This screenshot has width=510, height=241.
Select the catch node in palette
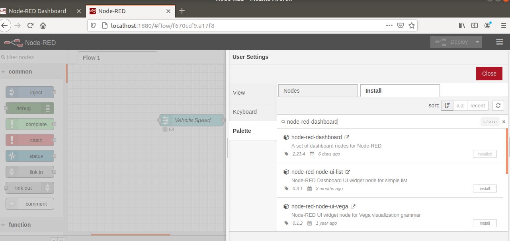[30, 140]
